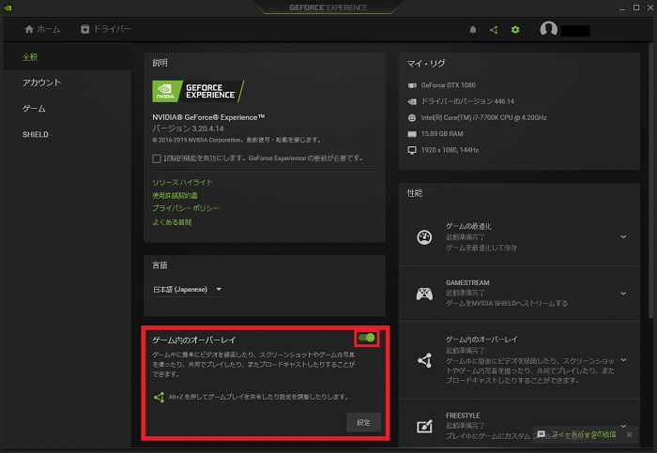657x453 pixels.
Task: Click the GeForce GTX 1080 text
Action: pos(448,85)
